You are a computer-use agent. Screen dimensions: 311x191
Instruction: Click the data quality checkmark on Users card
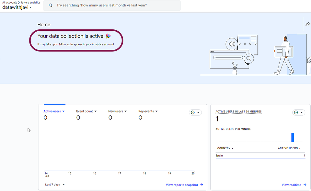point(193,112)
